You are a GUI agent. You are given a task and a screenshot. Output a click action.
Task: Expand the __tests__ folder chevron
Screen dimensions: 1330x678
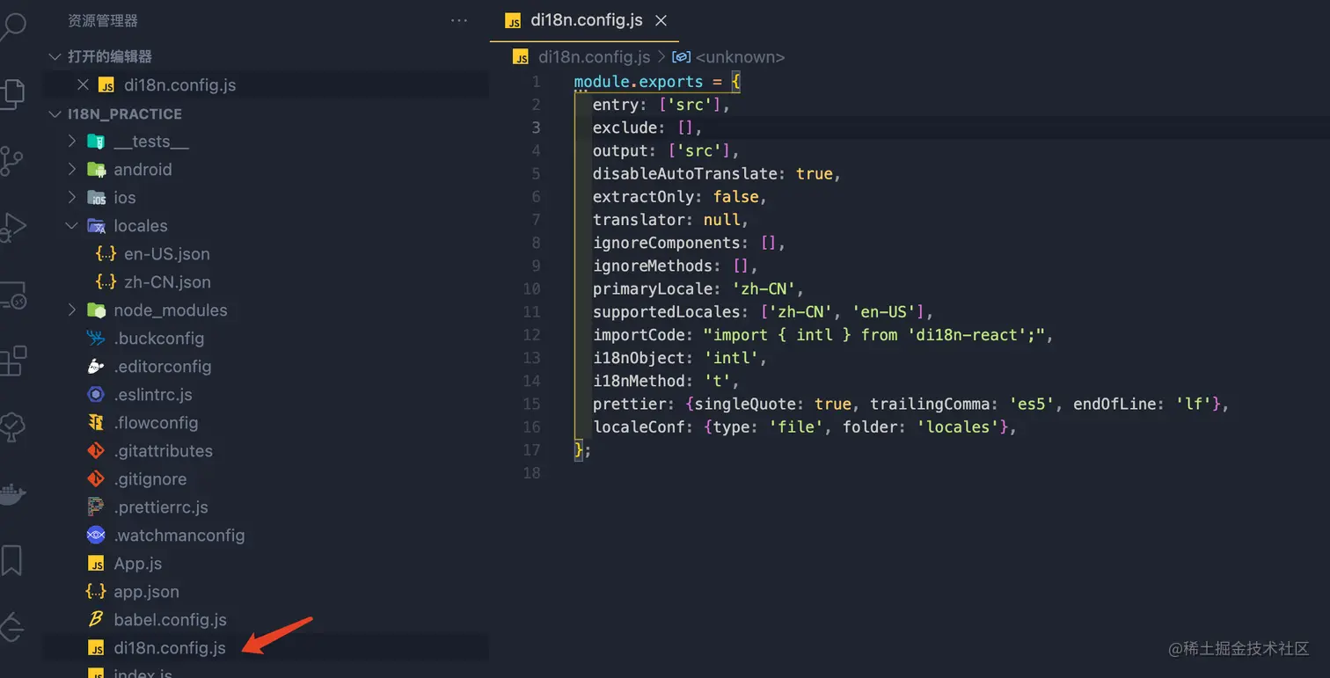click(x=72, y=142)
